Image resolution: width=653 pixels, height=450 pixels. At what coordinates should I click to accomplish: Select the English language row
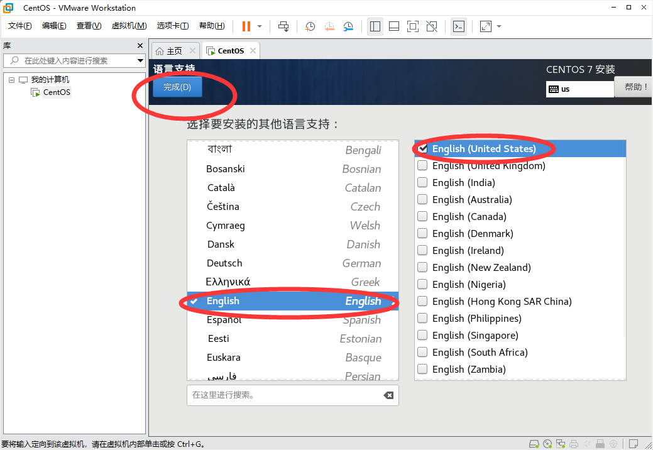click(x=293, y=301)
